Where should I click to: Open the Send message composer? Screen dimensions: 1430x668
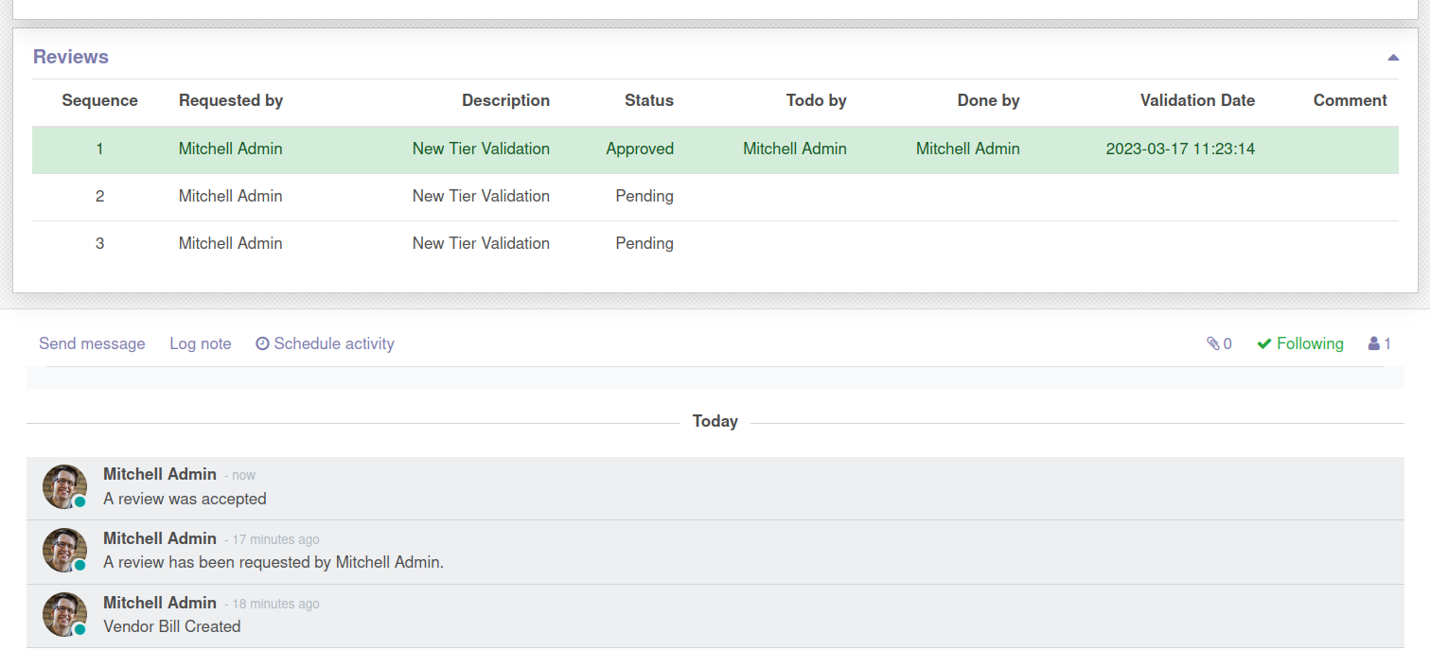(92, 344)
